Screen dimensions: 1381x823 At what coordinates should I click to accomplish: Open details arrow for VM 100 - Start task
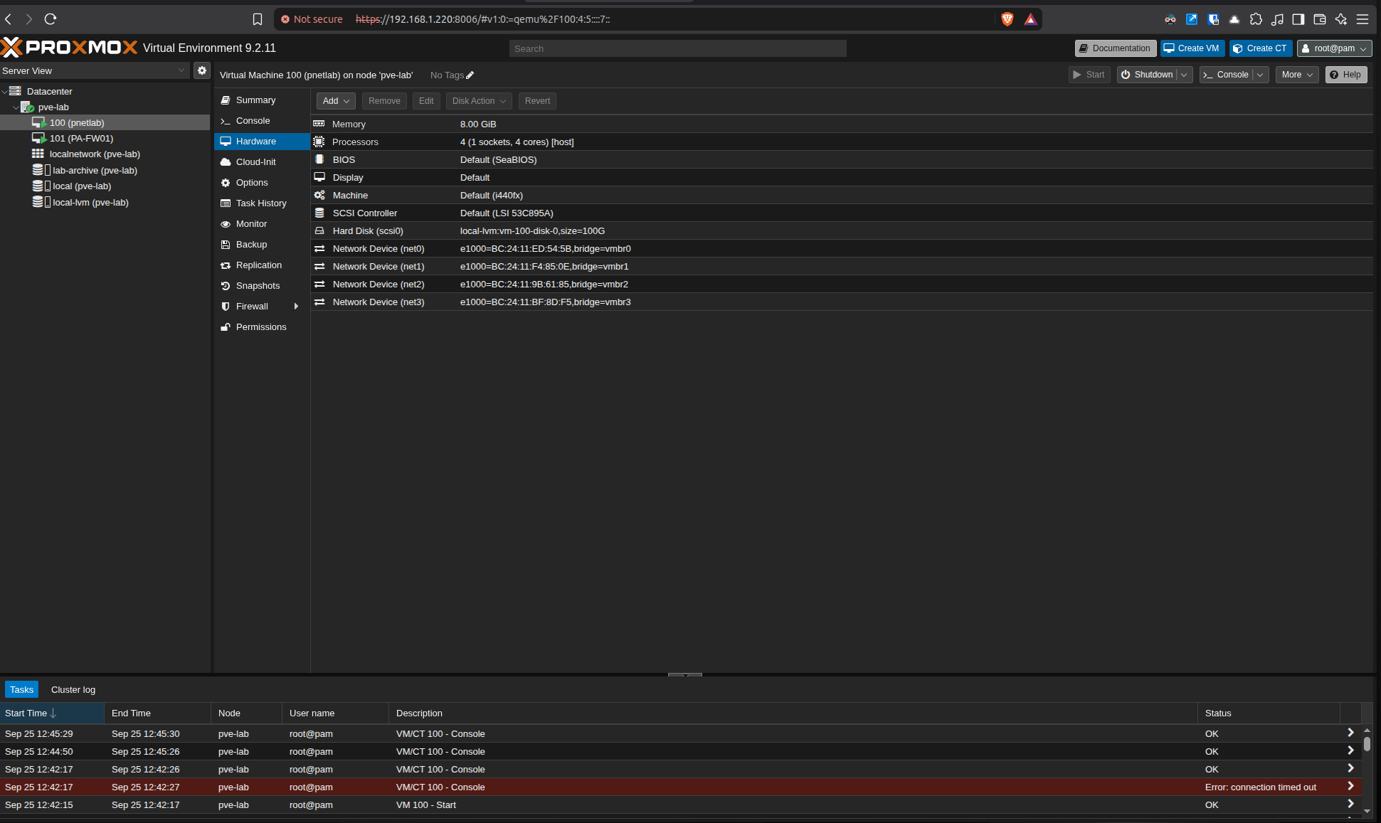pos(1350,804)
